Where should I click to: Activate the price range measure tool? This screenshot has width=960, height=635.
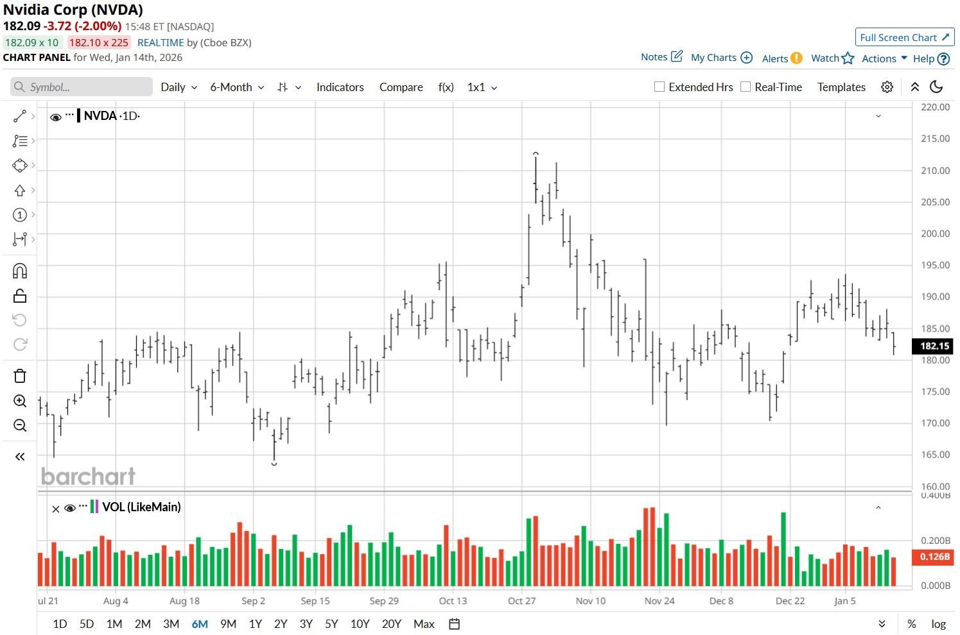coord(20,239)
